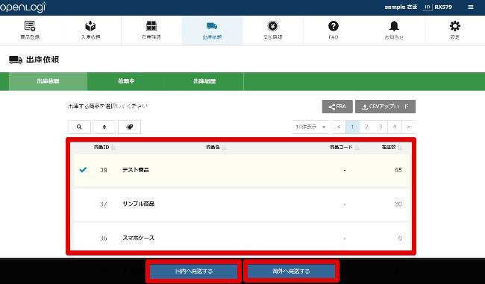This screenshot has width=485, height=284.
Task: Click the 国内へ発送する button
Action: (194, 271)
